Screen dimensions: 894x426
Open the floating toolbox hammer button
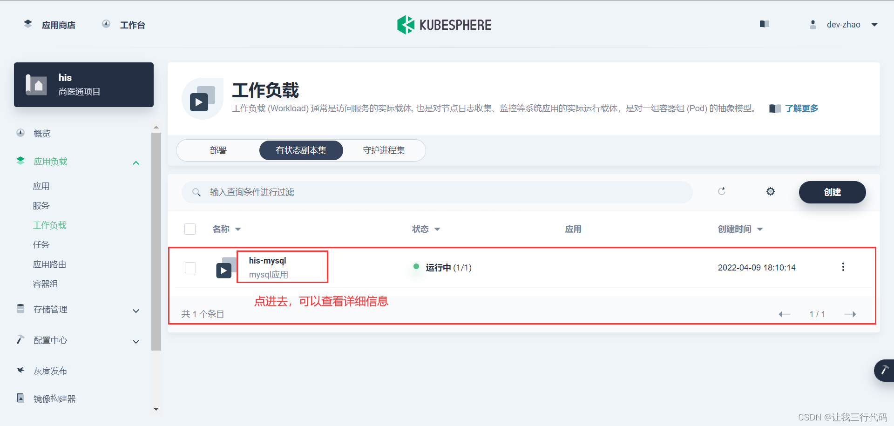884,371
